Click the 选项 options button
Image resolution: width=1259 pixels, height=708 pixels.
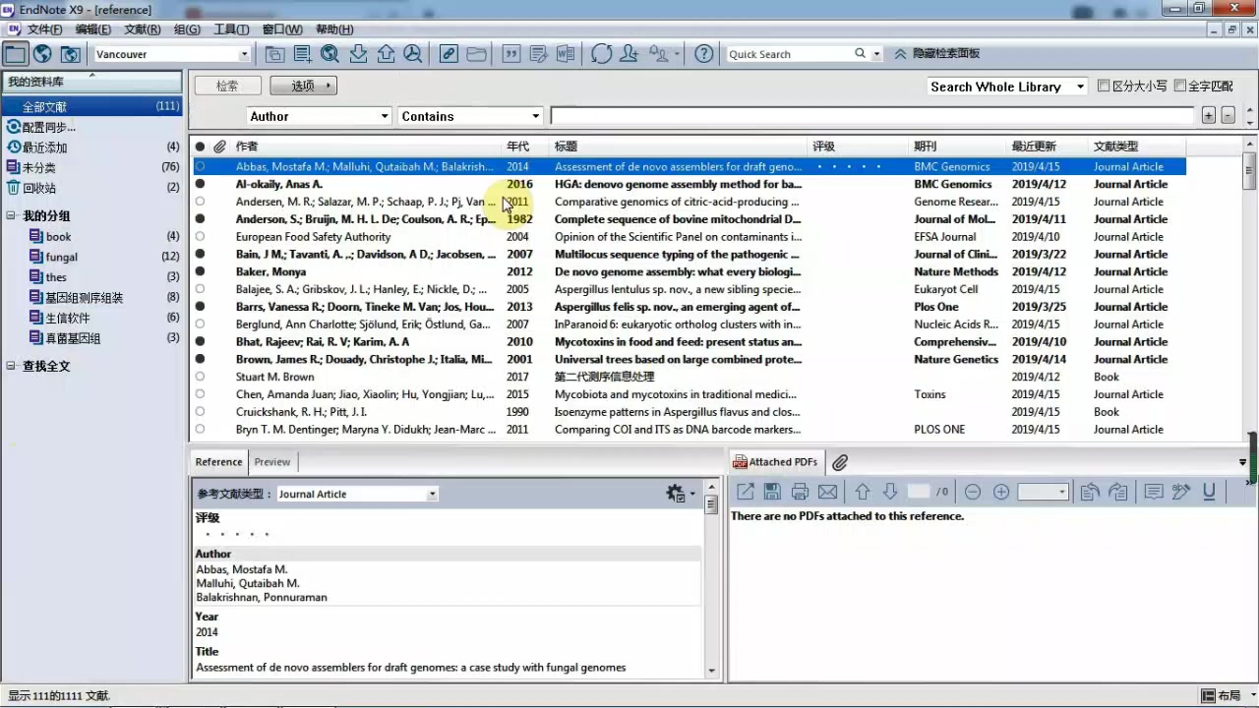[304, 86]
